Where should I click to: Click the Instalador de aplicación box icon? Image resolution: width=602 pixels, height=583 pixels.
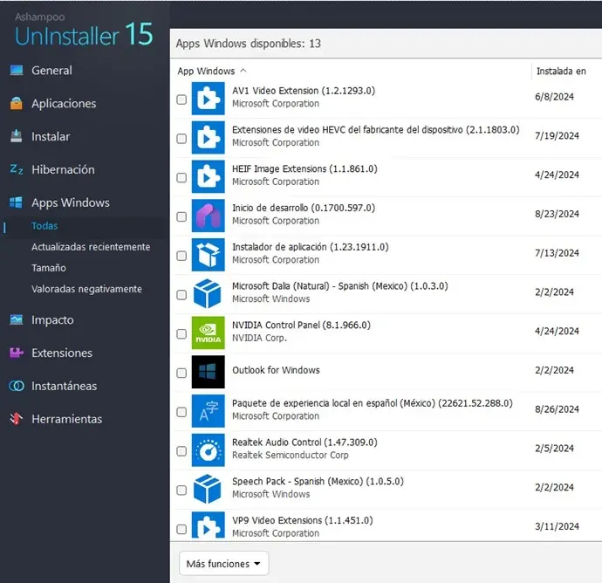pos(209,255)
